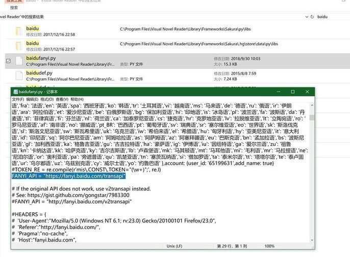Click the 7.24 KB size value
The image size is (350, 257).
pyautogui.click(x=230, y=79)
